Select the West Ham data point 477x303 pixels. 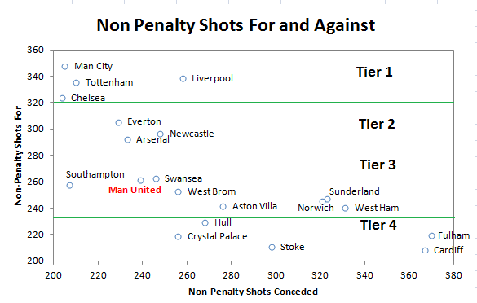pos(345,209)
